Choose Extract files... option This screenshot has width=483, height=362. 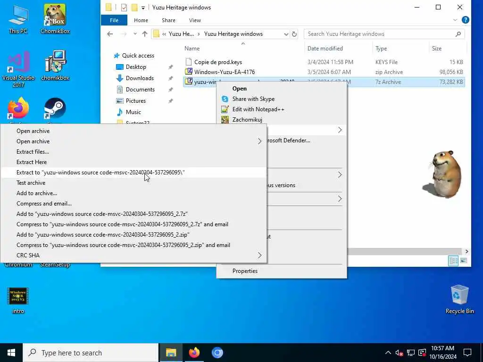click(133, 151)
